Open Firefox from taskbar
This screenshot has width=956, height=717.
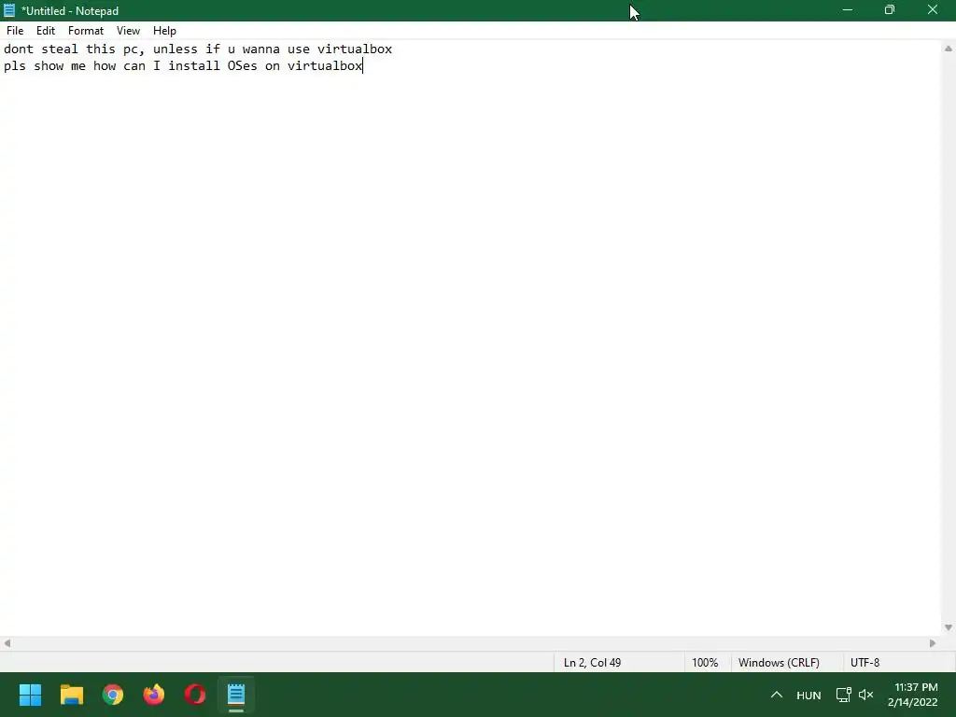click(x=154, y=695)
